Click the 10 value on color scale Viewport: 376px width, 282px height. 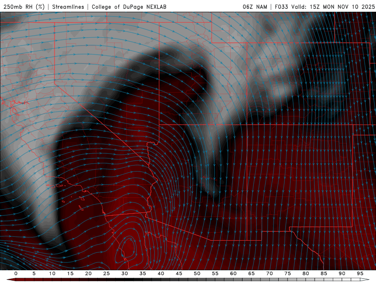[52, 274]
